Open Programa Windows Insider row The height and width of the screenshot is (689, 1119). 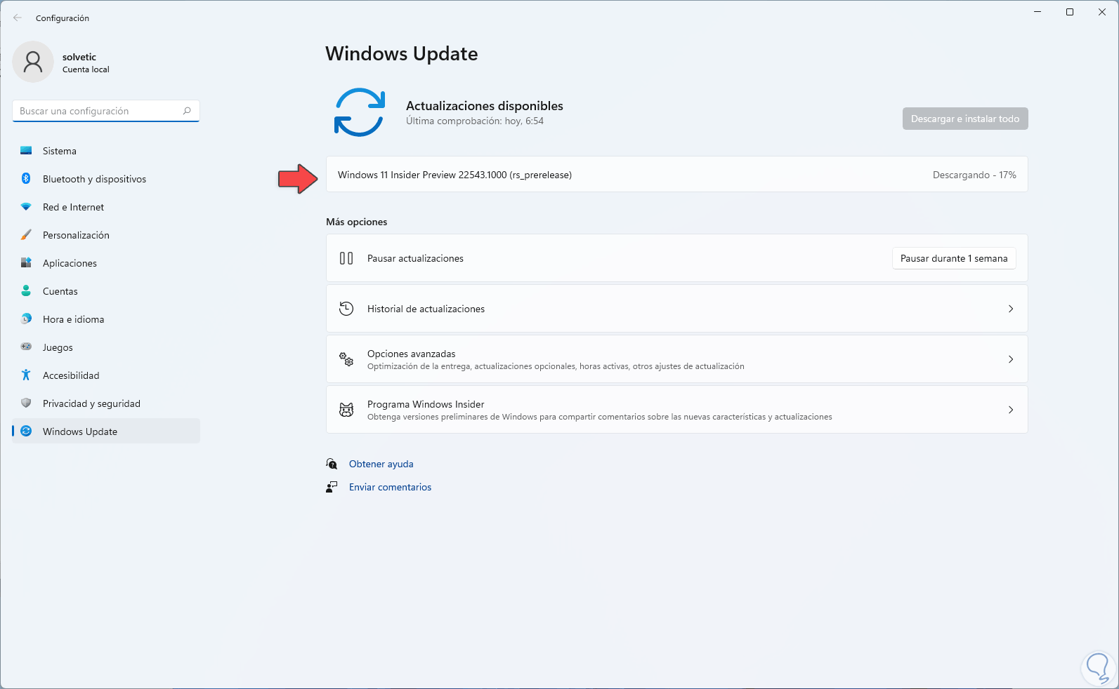pos(677,410)
